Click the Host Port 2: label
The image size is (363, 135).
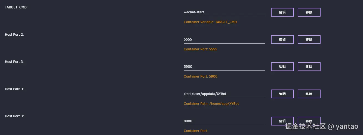click(14, 35)
